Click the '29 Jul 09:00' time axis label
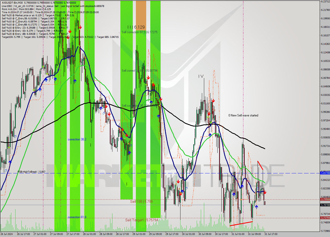 point(155,234)
